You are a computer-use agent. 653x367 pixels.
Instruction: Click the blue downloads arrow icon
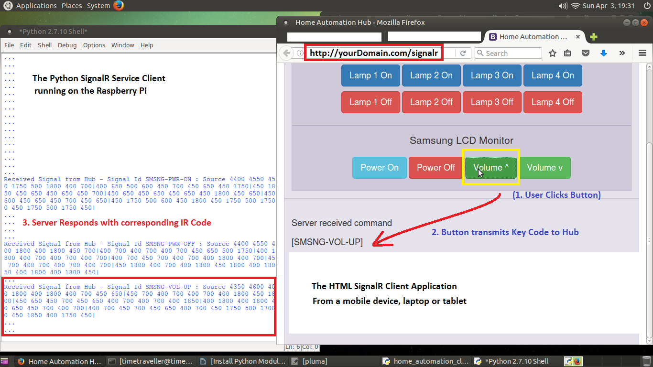603,53
